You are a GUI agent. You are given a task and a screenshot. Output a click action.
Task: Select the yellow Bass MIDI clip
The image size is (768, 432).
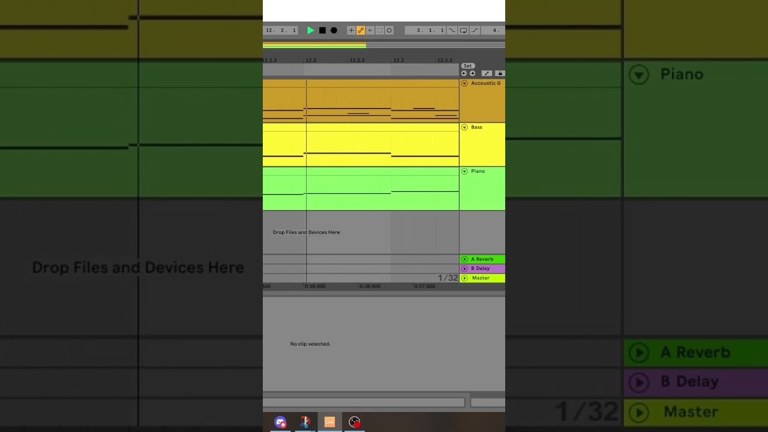361,145
